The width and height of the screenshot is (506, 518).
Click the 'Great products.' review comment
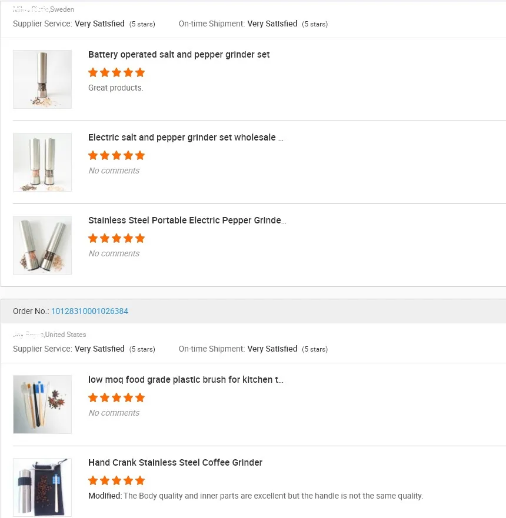pyautogui.click(x=116, y=88)
